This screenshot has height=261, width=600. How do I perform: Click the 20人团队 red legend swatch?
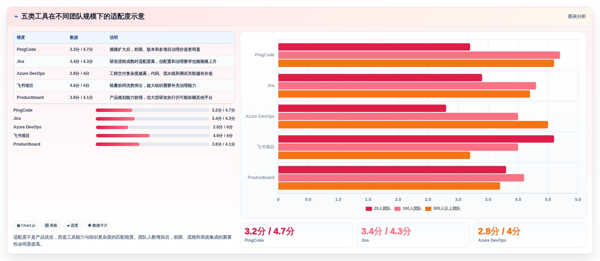tap(369, 209)
